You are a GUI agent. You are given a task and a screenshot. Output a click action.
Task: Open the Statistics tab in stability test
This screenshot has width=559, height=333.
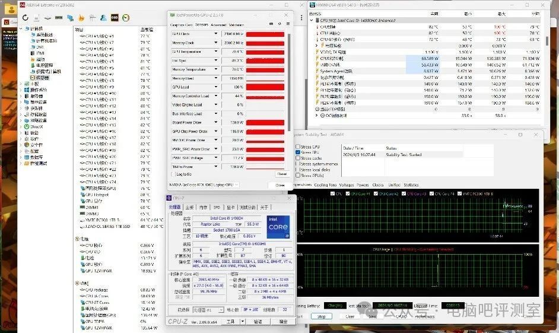pyautogui.click(x=411, y=185)
